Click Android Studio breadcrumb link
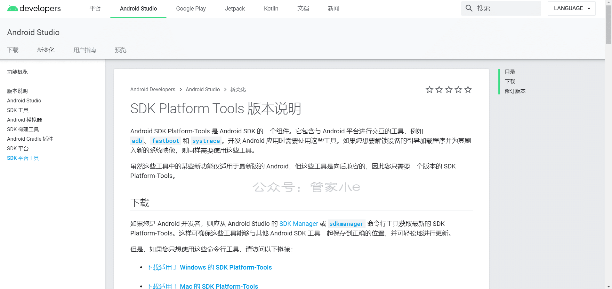This screenshot has height=289, width=612. 203,90
